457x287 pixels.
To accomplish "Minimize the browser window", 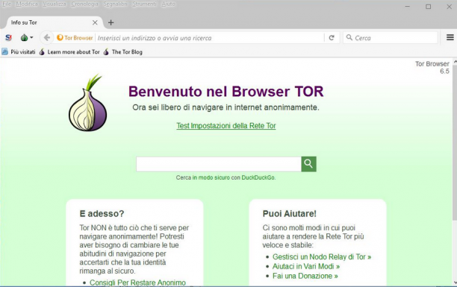I will click(x=408, y=7).
